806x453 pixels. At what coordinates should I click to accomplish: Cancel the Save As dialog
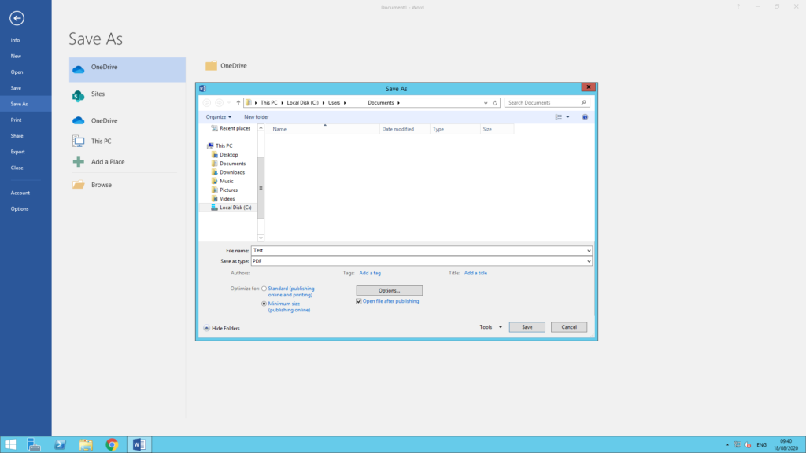pos(568,327)
